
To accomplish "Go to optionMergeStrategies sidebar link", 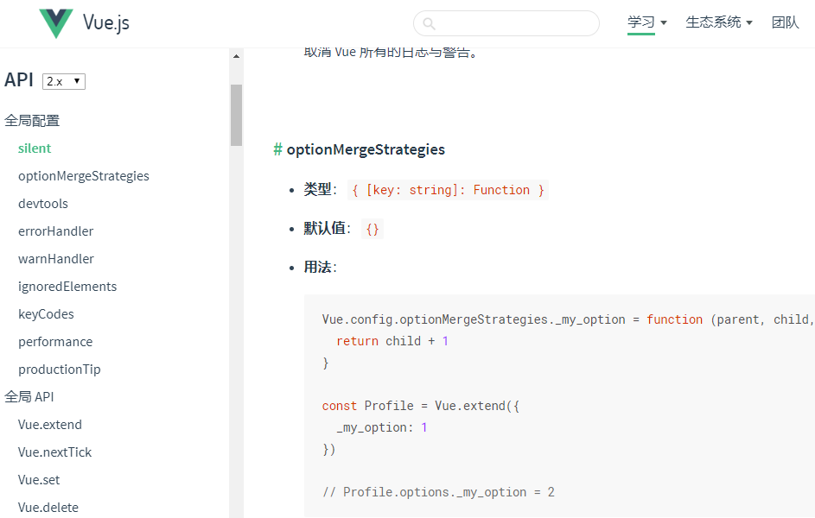I will coord(84,176).
